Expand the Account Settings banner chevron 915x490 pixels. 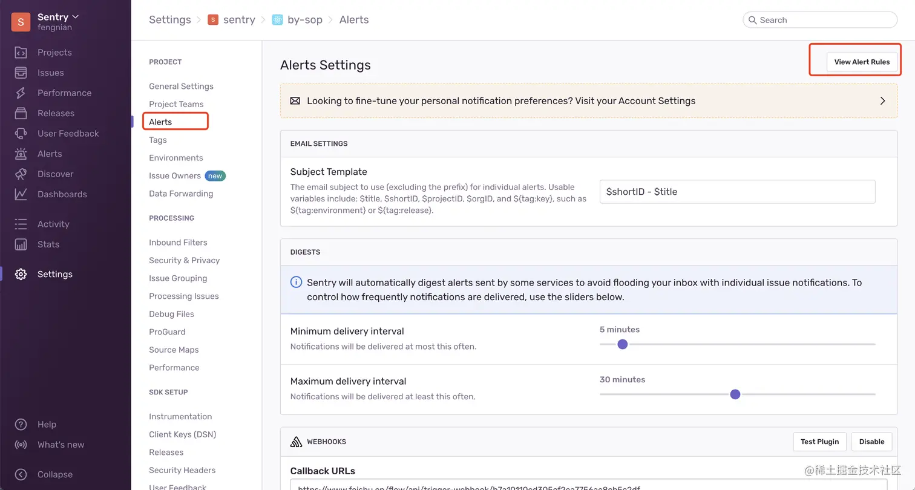(x=882, y=101)
